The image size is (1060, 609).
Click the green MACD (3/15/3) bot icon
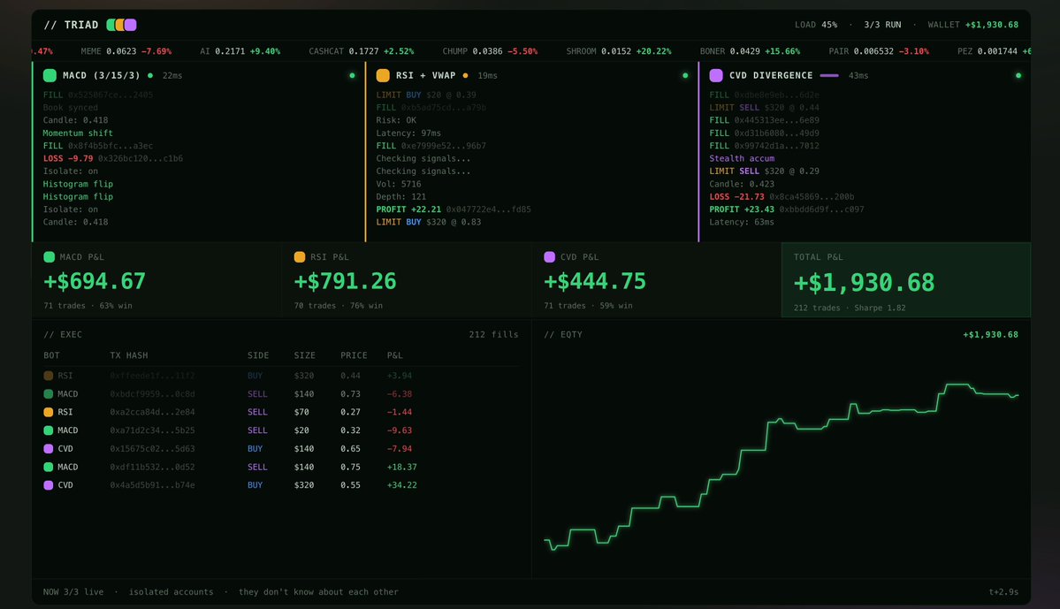click(50, 75)
